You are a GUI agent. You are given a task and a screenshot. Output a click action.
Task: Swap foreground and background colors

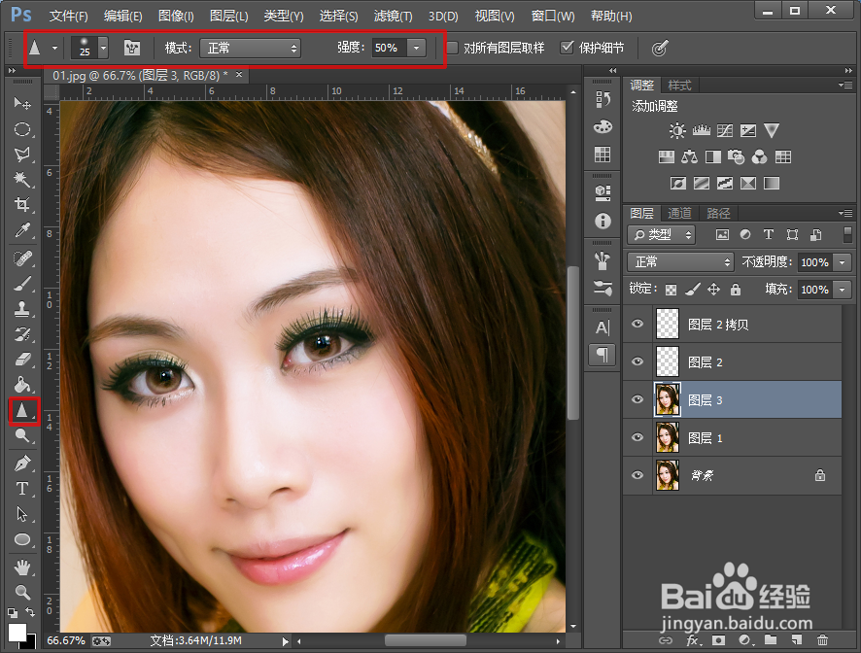31,612
